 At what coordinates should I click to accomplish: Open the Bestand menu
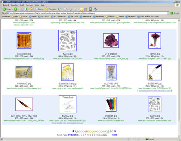click(x=6, y=5)
